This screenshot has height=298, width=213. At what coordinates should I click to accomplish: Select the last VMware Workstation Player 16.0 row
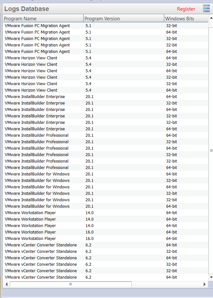tap(106, 239)
